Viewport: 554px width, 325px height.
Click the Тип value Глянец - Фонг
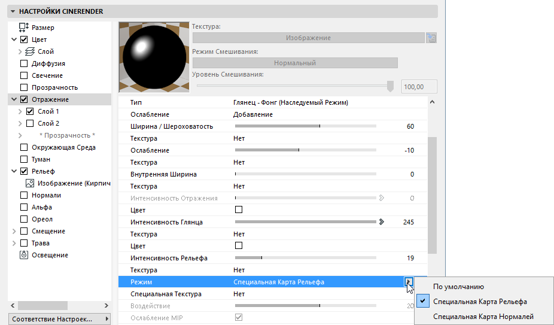pyautogui.click(x=290, y=102)
